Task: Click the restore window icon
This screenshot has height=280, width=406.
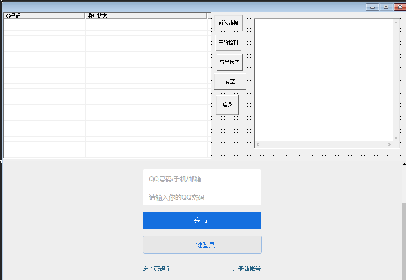Action: (385, 7)
